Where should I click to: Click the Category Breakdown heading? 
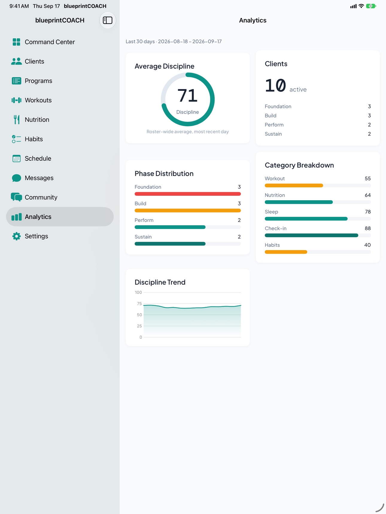point(299,165)
